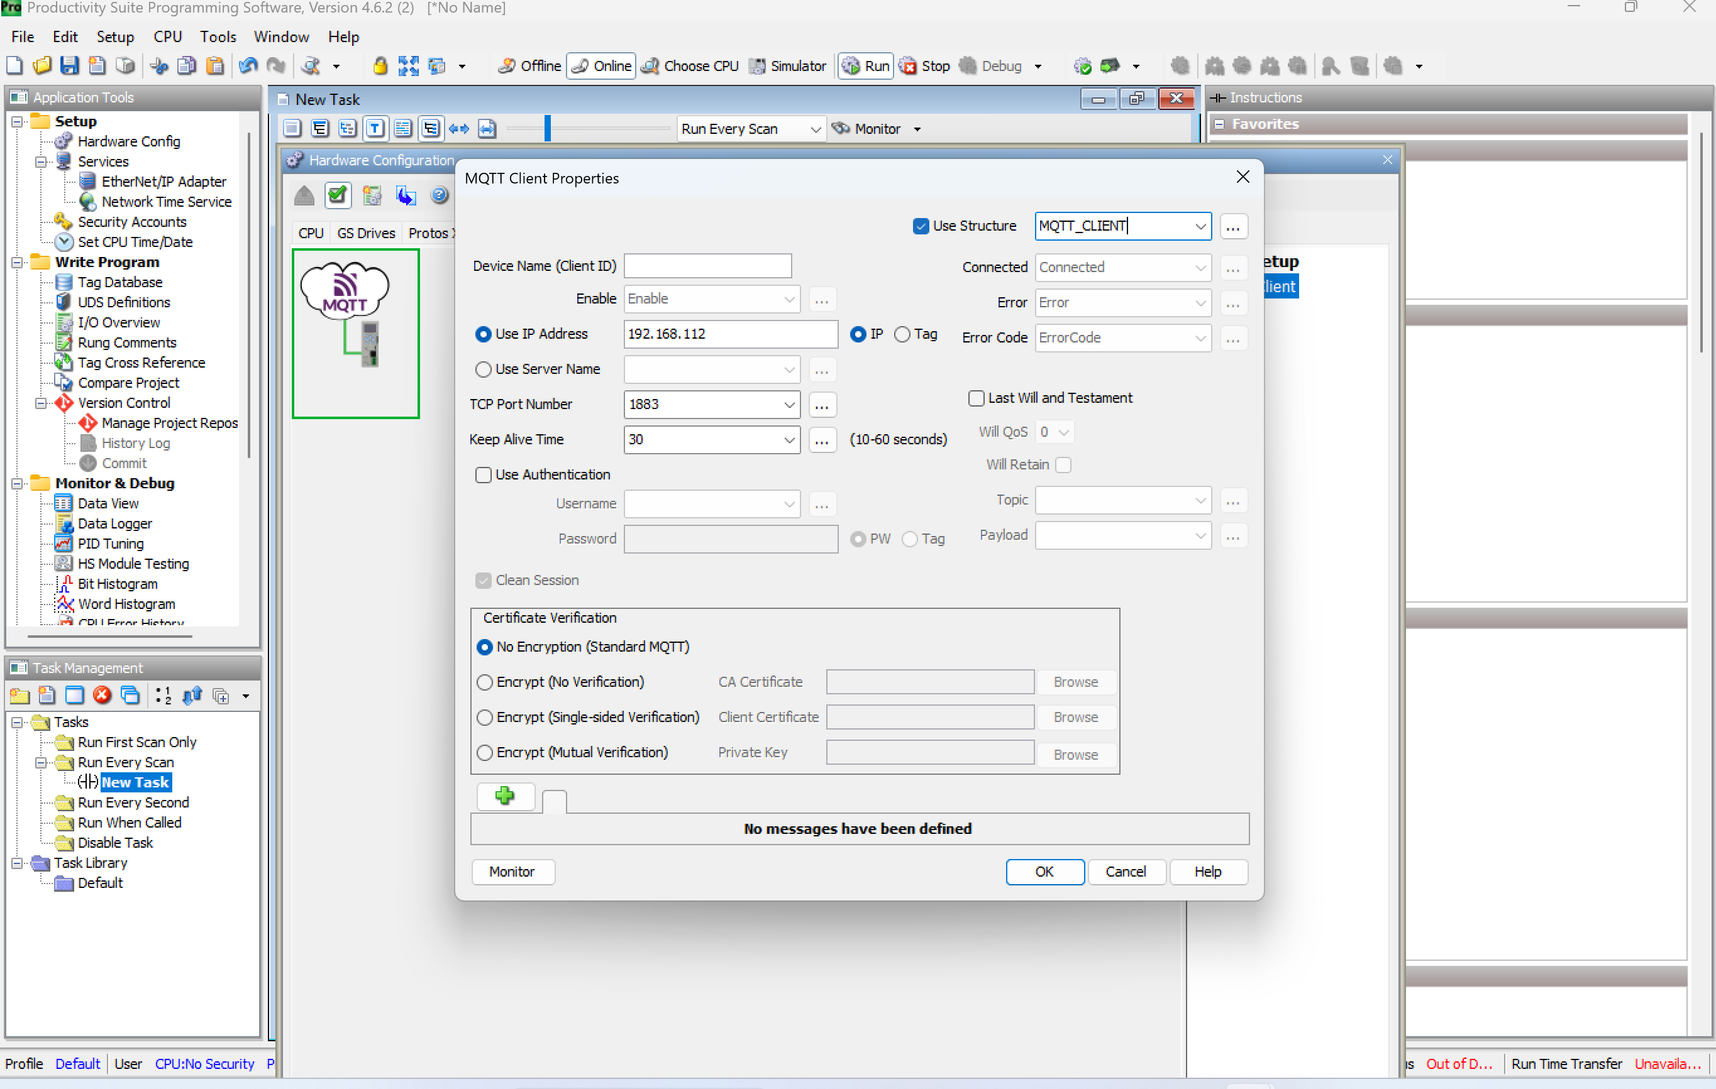Click the Online mode toolbar button
This screenshot has height=1089, width=1716.
602,66
